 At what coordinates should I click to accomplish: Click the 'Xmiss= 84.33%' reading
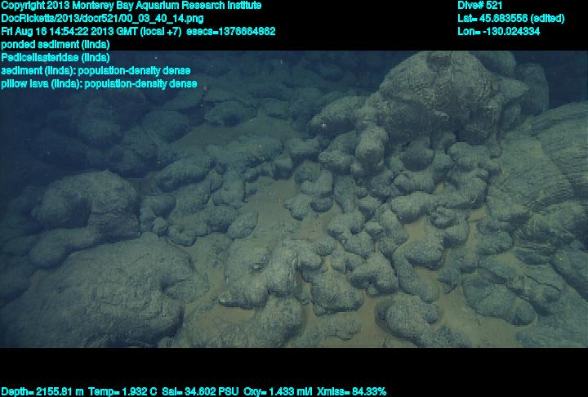pyautogui.click(x=351, y=392)
